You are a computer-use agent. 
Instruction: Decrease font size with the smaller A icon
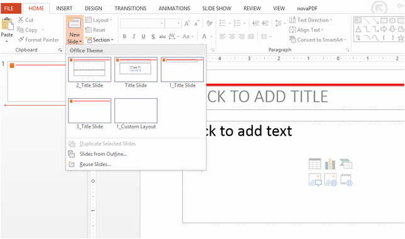tap(196, 23)
